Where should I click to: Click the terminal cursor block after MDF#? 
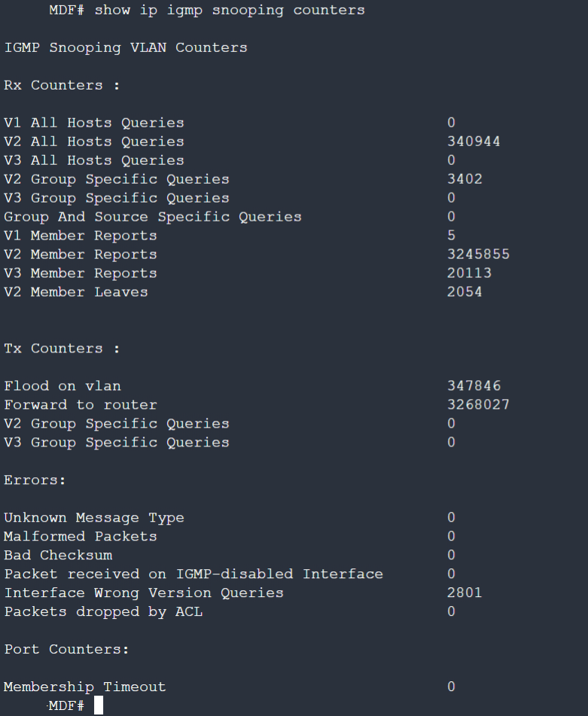[x=99, y=705]
